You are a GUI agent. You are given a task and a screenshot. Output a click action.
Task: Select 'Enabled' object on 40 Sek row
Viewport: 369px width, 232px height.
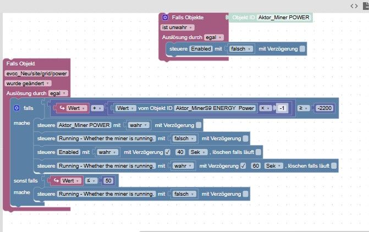coord(69,152)
